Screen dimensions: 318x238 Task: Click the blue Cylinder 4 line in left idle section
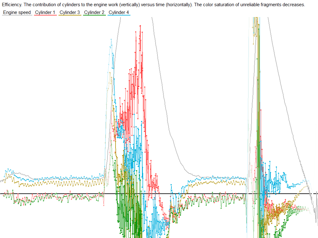click(62, 178)
